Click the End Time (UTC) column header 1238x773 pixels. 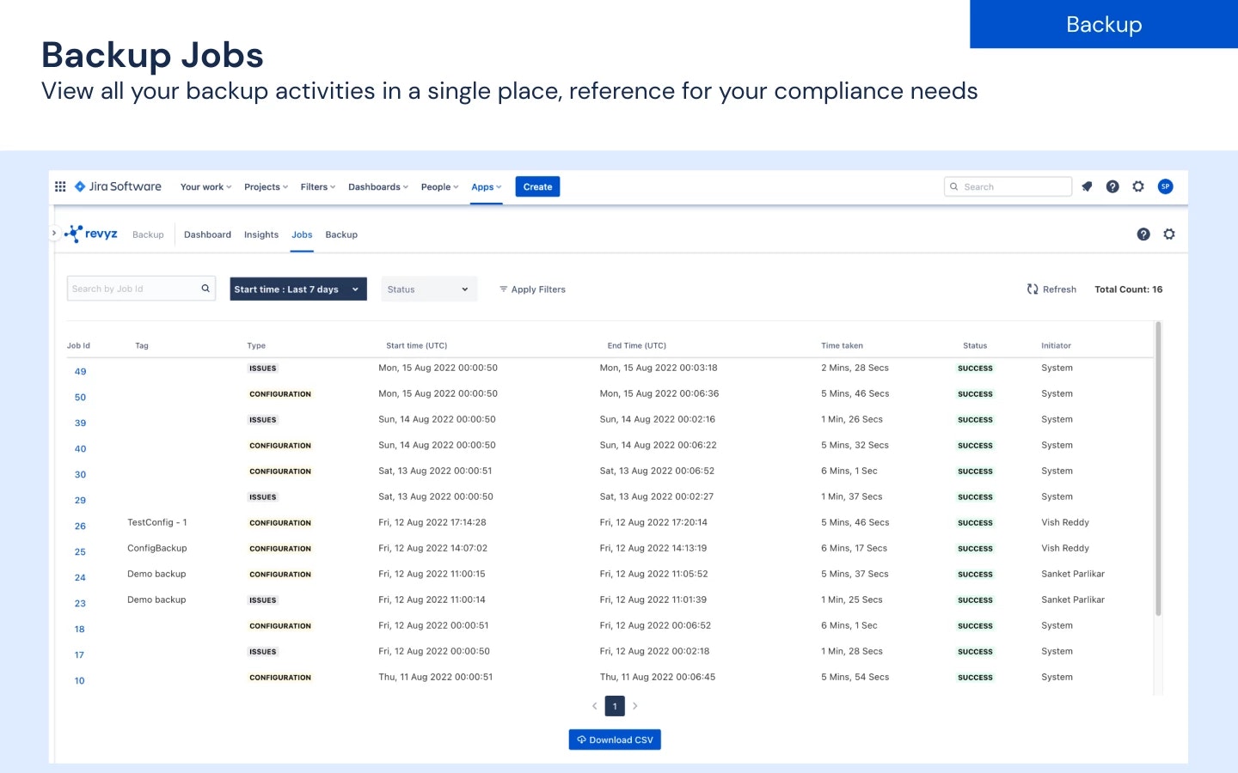[x=636, y=346]
